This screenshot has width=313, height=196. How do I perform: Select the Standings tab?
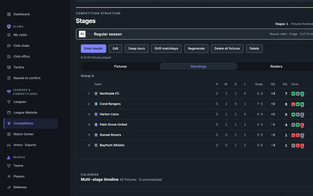tap(198, 66)
